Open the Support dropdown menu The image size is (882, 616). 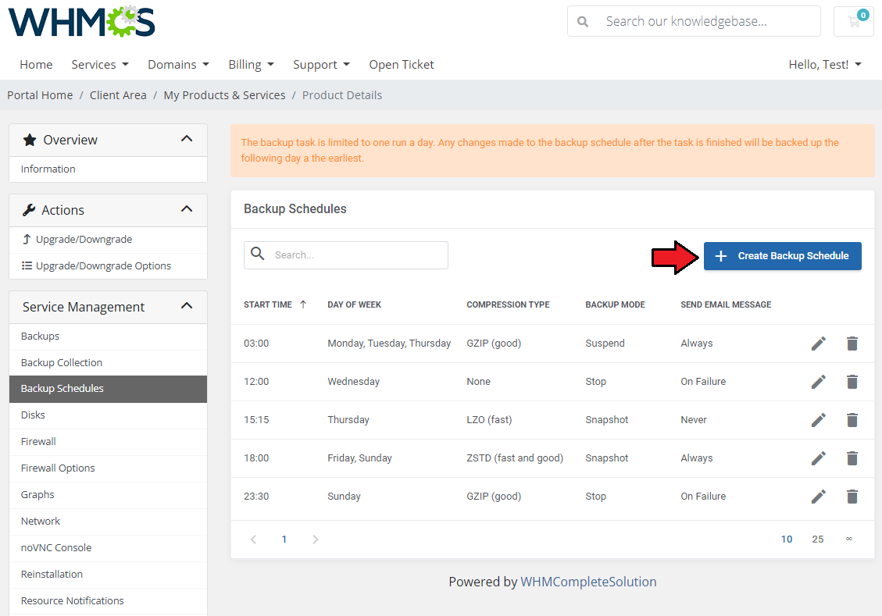[x=321, y=65]
